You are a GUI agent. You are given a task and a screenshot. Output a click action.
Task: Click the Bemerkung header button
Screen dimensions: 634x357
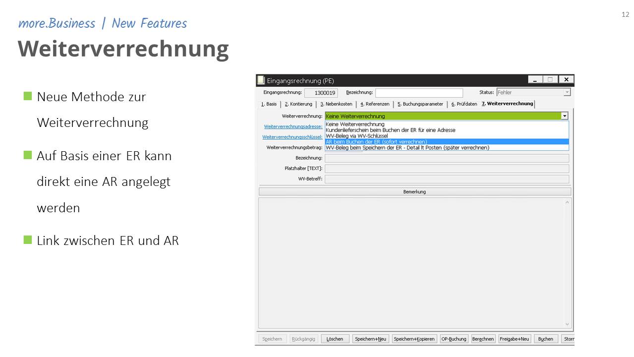point(414,191)
